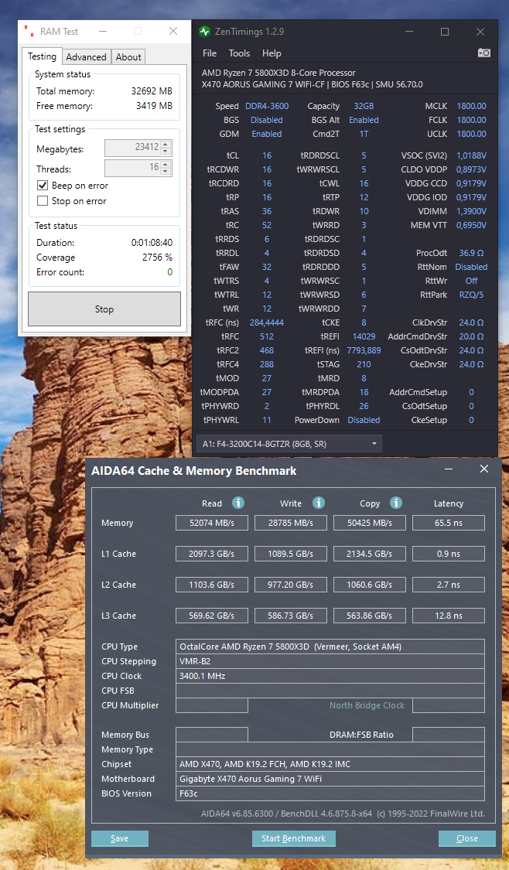Screen dimensions: 509x870
Task: Click the CPU Type field in AIDA64
Action: (330, 647)
